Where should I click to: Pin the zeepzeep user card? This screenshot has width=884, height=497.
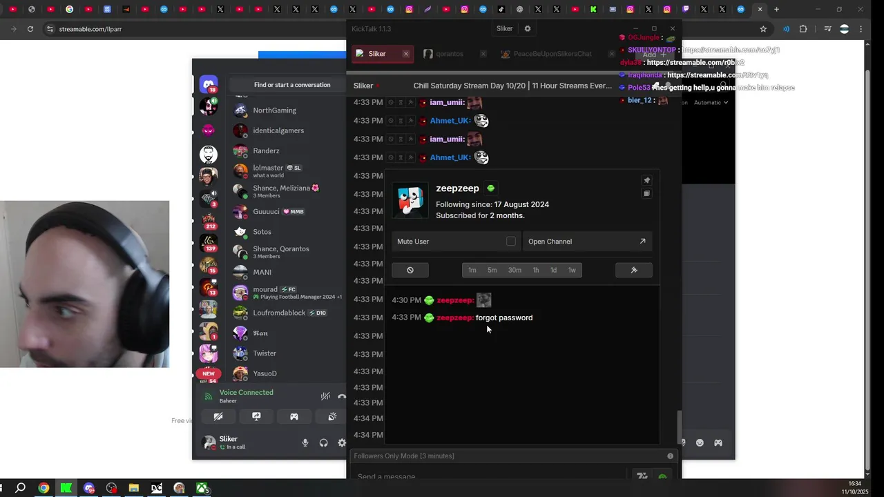[x=647, y=180]
